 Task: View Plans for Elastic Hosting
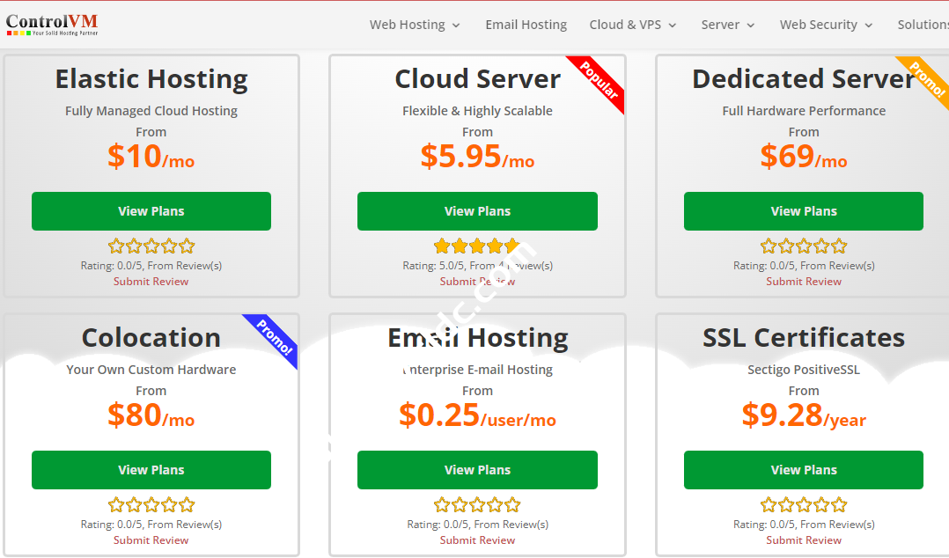pos(151,211)
